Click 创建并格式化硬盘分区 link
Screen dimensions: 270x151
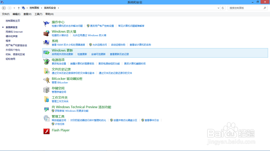125,120
